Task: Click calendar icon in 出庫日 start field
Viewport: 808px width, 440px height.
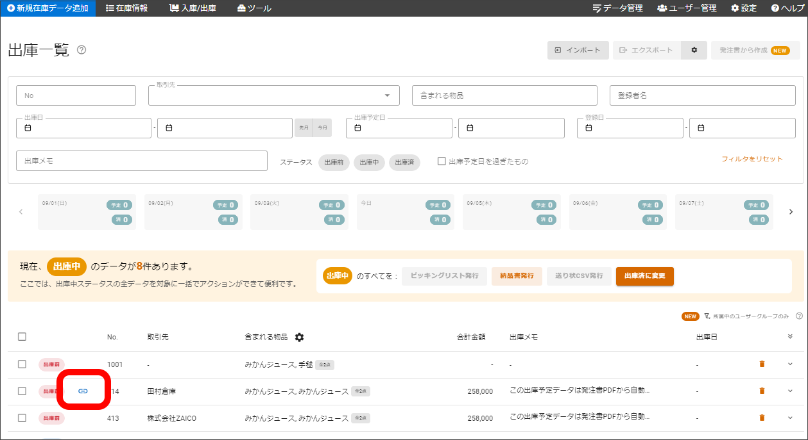Action: click(x=28, y=128)
